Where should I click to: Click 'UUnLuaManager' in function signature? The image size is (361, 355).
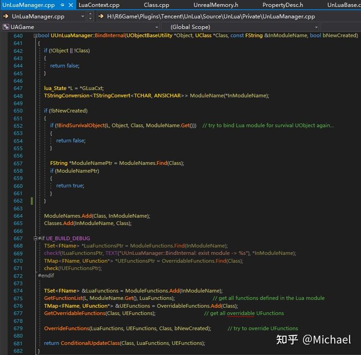71,35
